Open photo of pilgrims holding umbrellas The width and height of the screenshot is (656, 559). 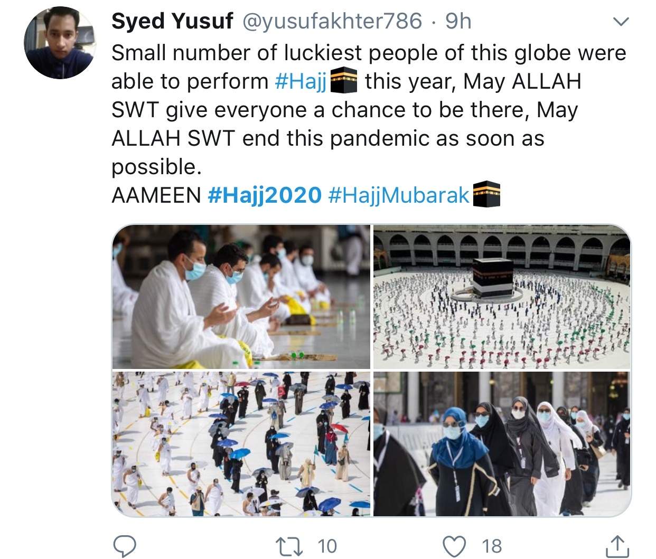(x=241, y=443)
